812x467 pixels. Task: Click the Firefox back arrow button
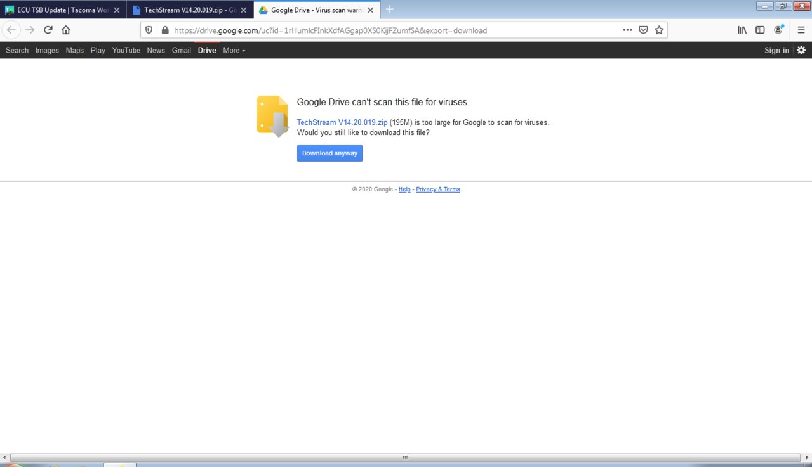11,30
